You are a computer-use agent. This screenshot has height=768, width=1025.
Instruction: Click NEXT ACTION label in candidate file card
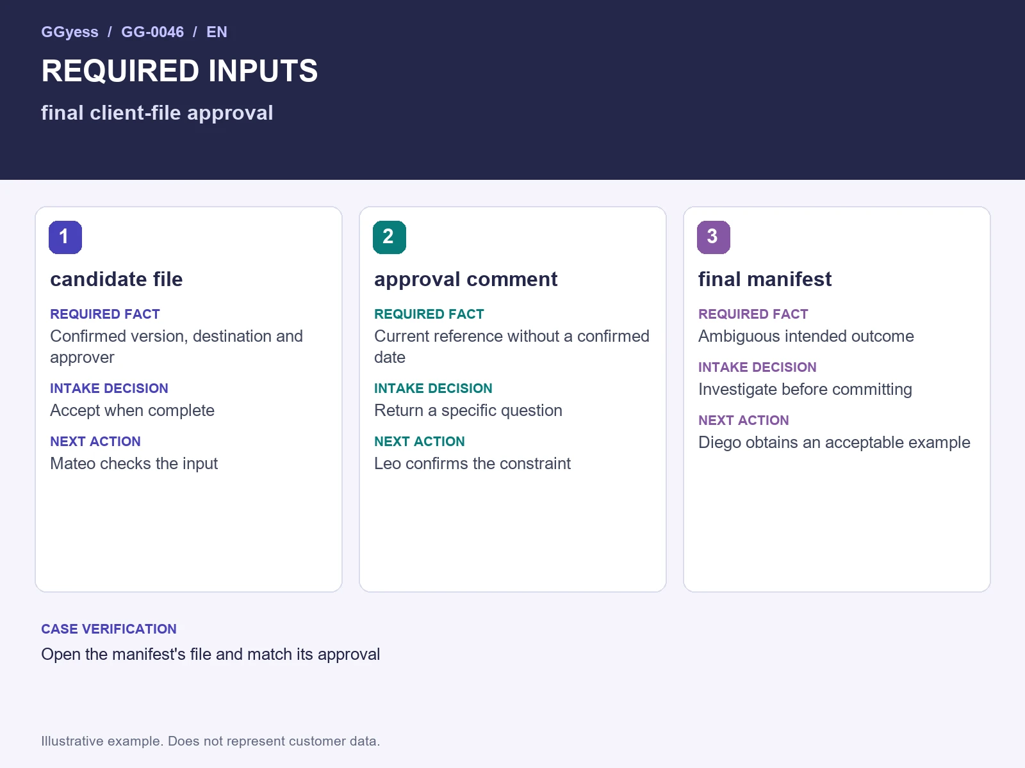[x=95, y=442]
